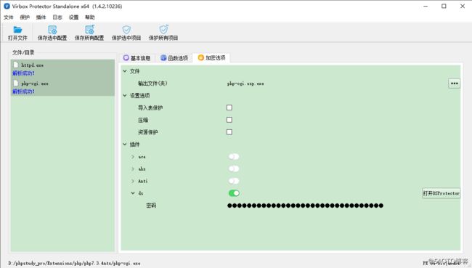Maximize the Virbox Protector window

tap(444, 6)
